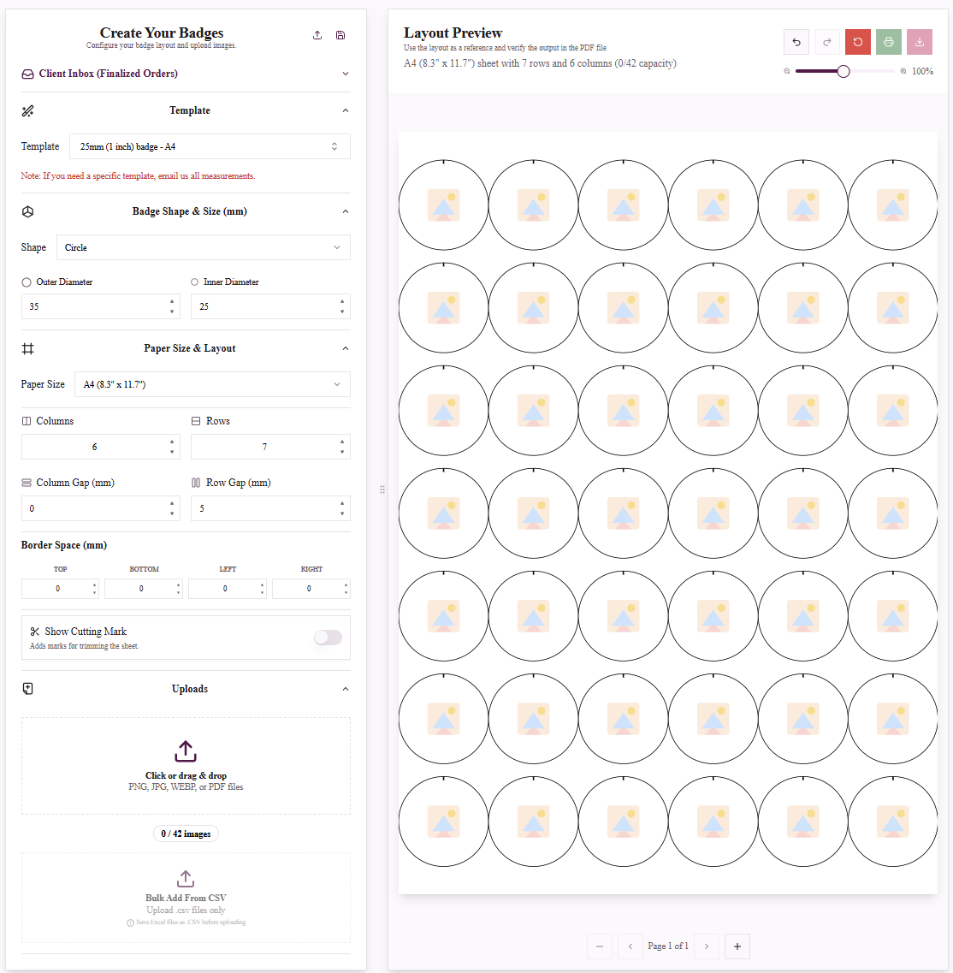Viewport: 953px width, 973px height.
Task: Click the upload icon beside Create Your Badges
Action: [x=317, y=35]
